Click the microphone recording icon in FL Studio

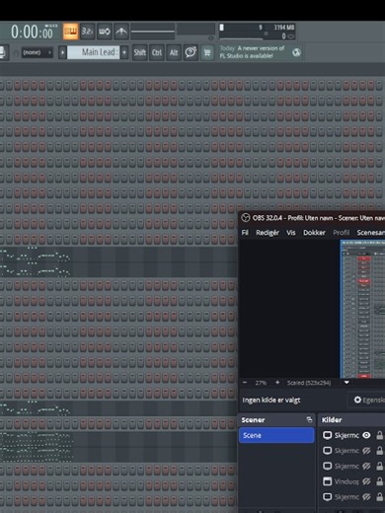tap(3, 52)
